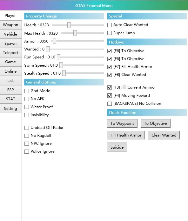Click the Run Speed slider handle
Screen dimensions: 188x221
click(59, 57)
